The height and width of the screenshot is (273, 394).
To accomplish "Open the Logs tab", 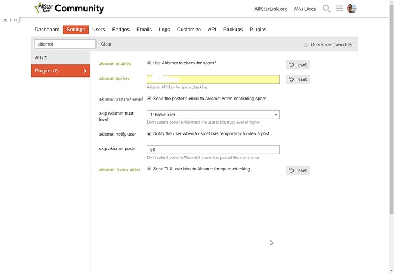I will pyautogui.click(x=164, y=30).
